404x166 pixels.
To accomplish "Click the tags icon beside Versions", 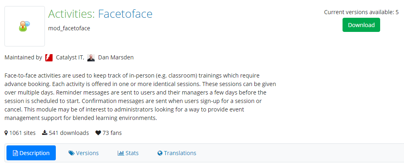I will 71,153.
